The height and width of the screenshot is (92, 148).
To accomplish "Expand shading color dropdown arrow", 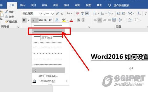I will pyautogui.click(x=133, y=20).
